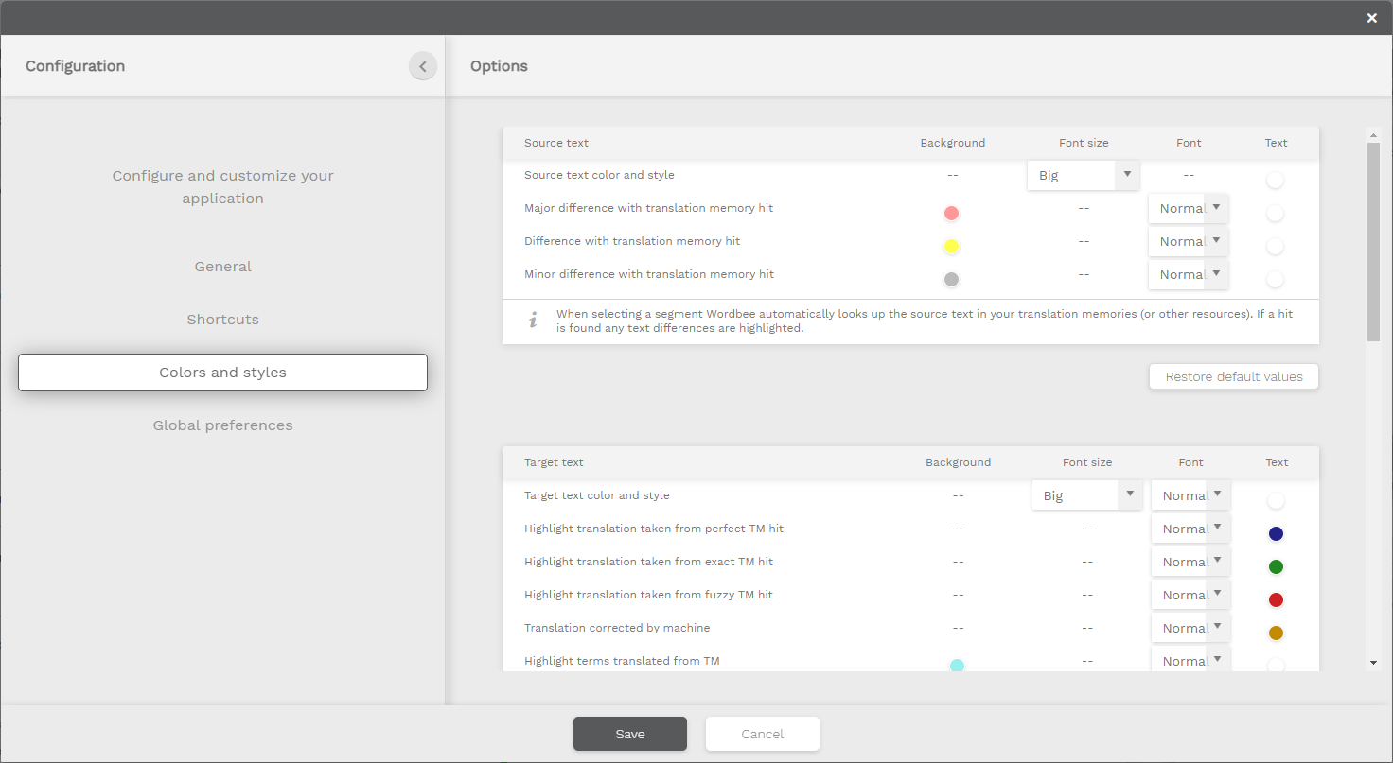The image size is (1393, 763).
Task: Change orange text color for machine-corrected translation
Action: pyautogui.click(x=1275, y=633)
